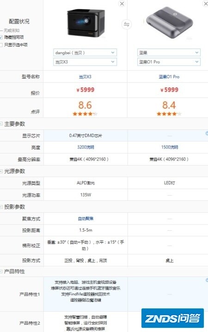Click the star rating under 8.6

coord(85,114)
